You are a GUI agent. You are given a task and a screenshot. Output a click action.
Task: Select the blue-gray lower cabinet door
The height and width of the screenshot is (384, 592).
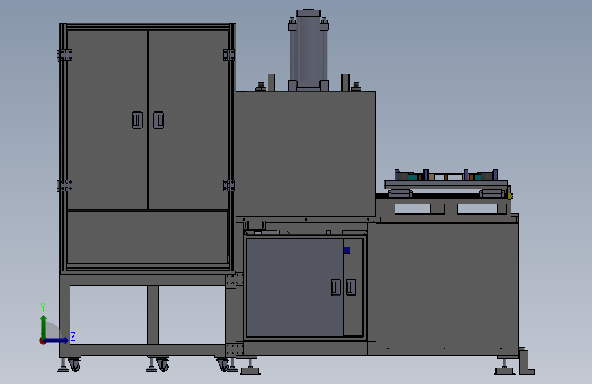(295, 287)
